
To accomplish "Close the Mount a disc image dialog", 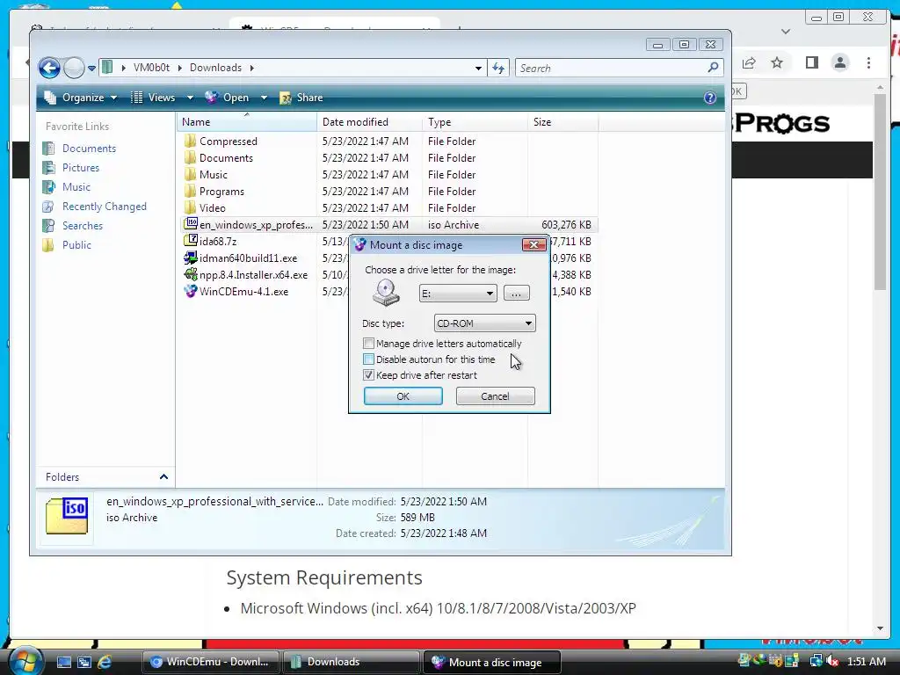I will click(533, 244).
